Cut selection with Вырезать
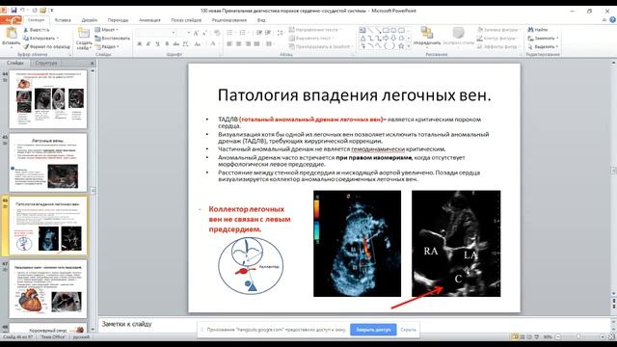617x347 pixels. (x=37, y=30)
